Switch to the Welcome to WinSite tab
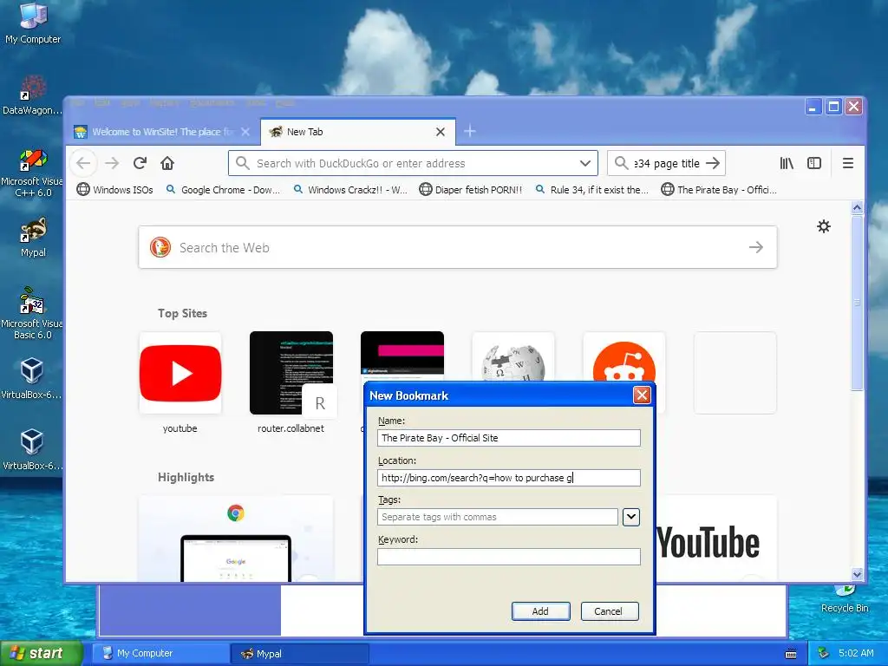Viewport: 888px width, 666px height. pos(162,132)
